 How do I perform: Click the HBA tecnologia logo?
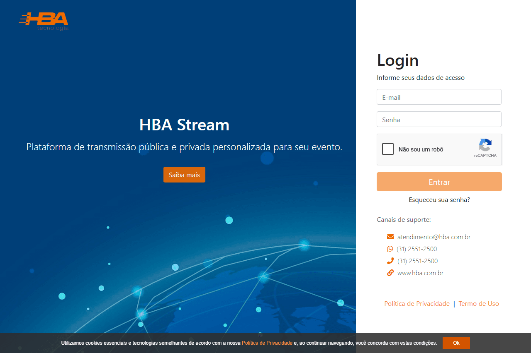(x=44, y=21)
